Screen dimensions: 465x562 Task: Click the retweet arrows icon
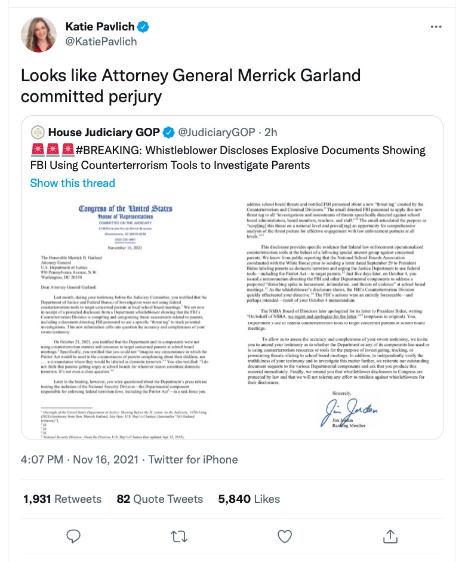coord(179,536)
